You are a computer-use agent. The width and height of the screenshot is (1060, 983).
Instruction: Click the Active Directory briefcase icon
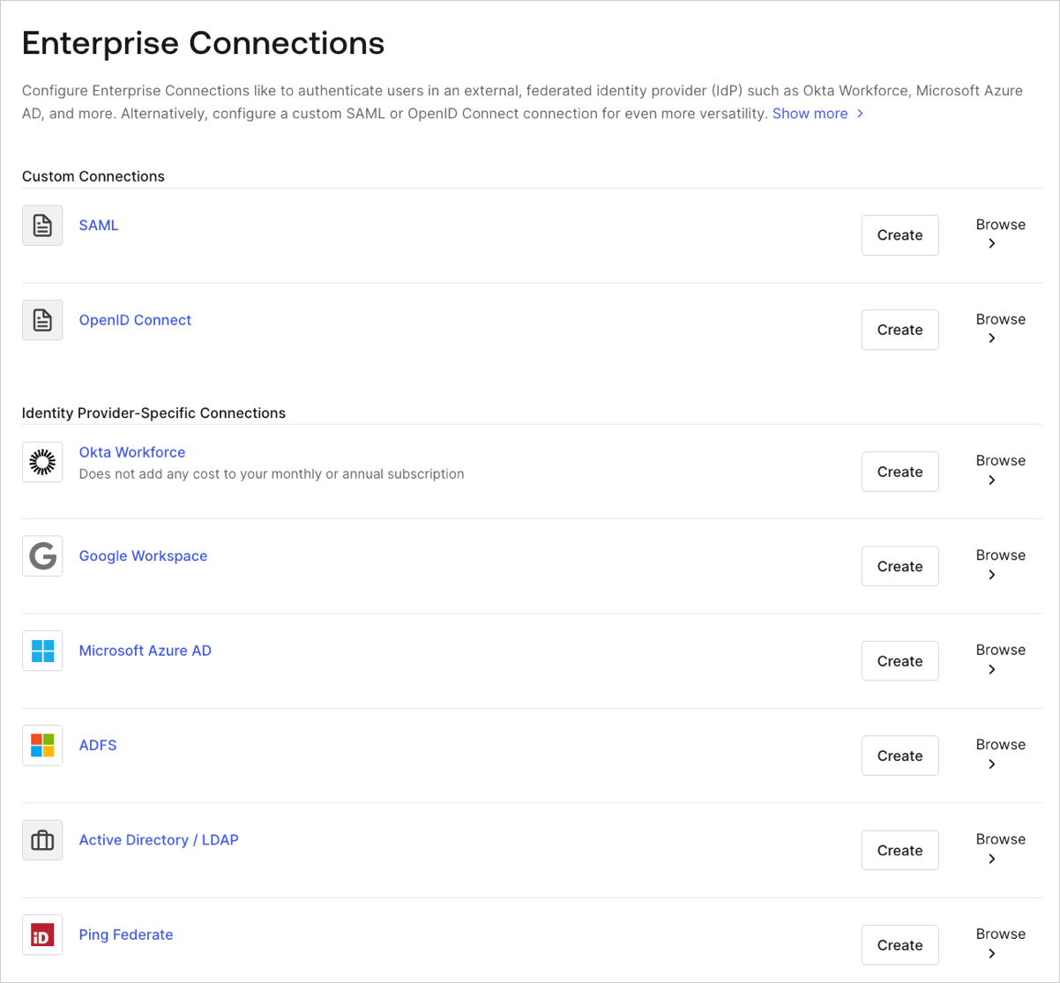point(42,839)
